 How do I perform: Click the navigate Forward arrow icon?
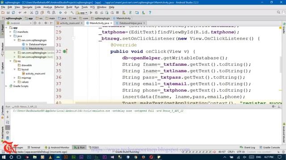[66, 12]
